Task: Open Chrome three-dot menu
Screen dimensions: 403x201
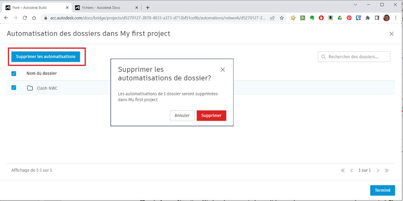Action: 396,18
